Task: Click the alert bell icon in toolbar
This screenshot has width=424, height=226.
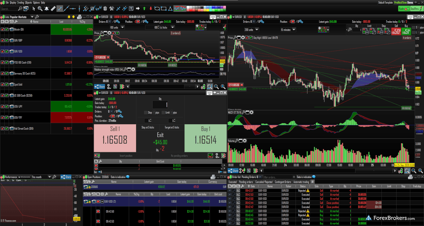Action: (x=47, y=8)
